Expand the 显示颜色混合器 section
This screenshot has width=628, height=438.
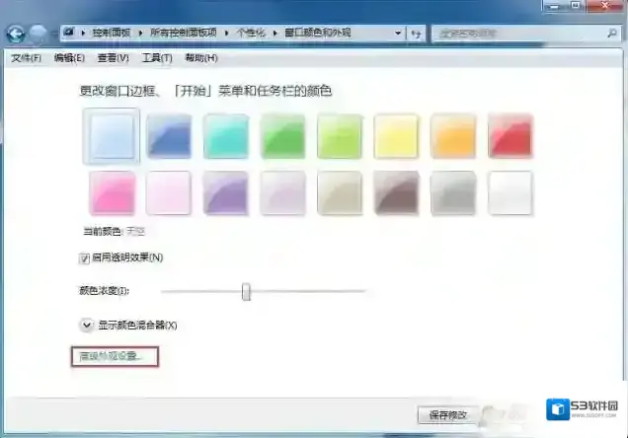click(86, 325)
